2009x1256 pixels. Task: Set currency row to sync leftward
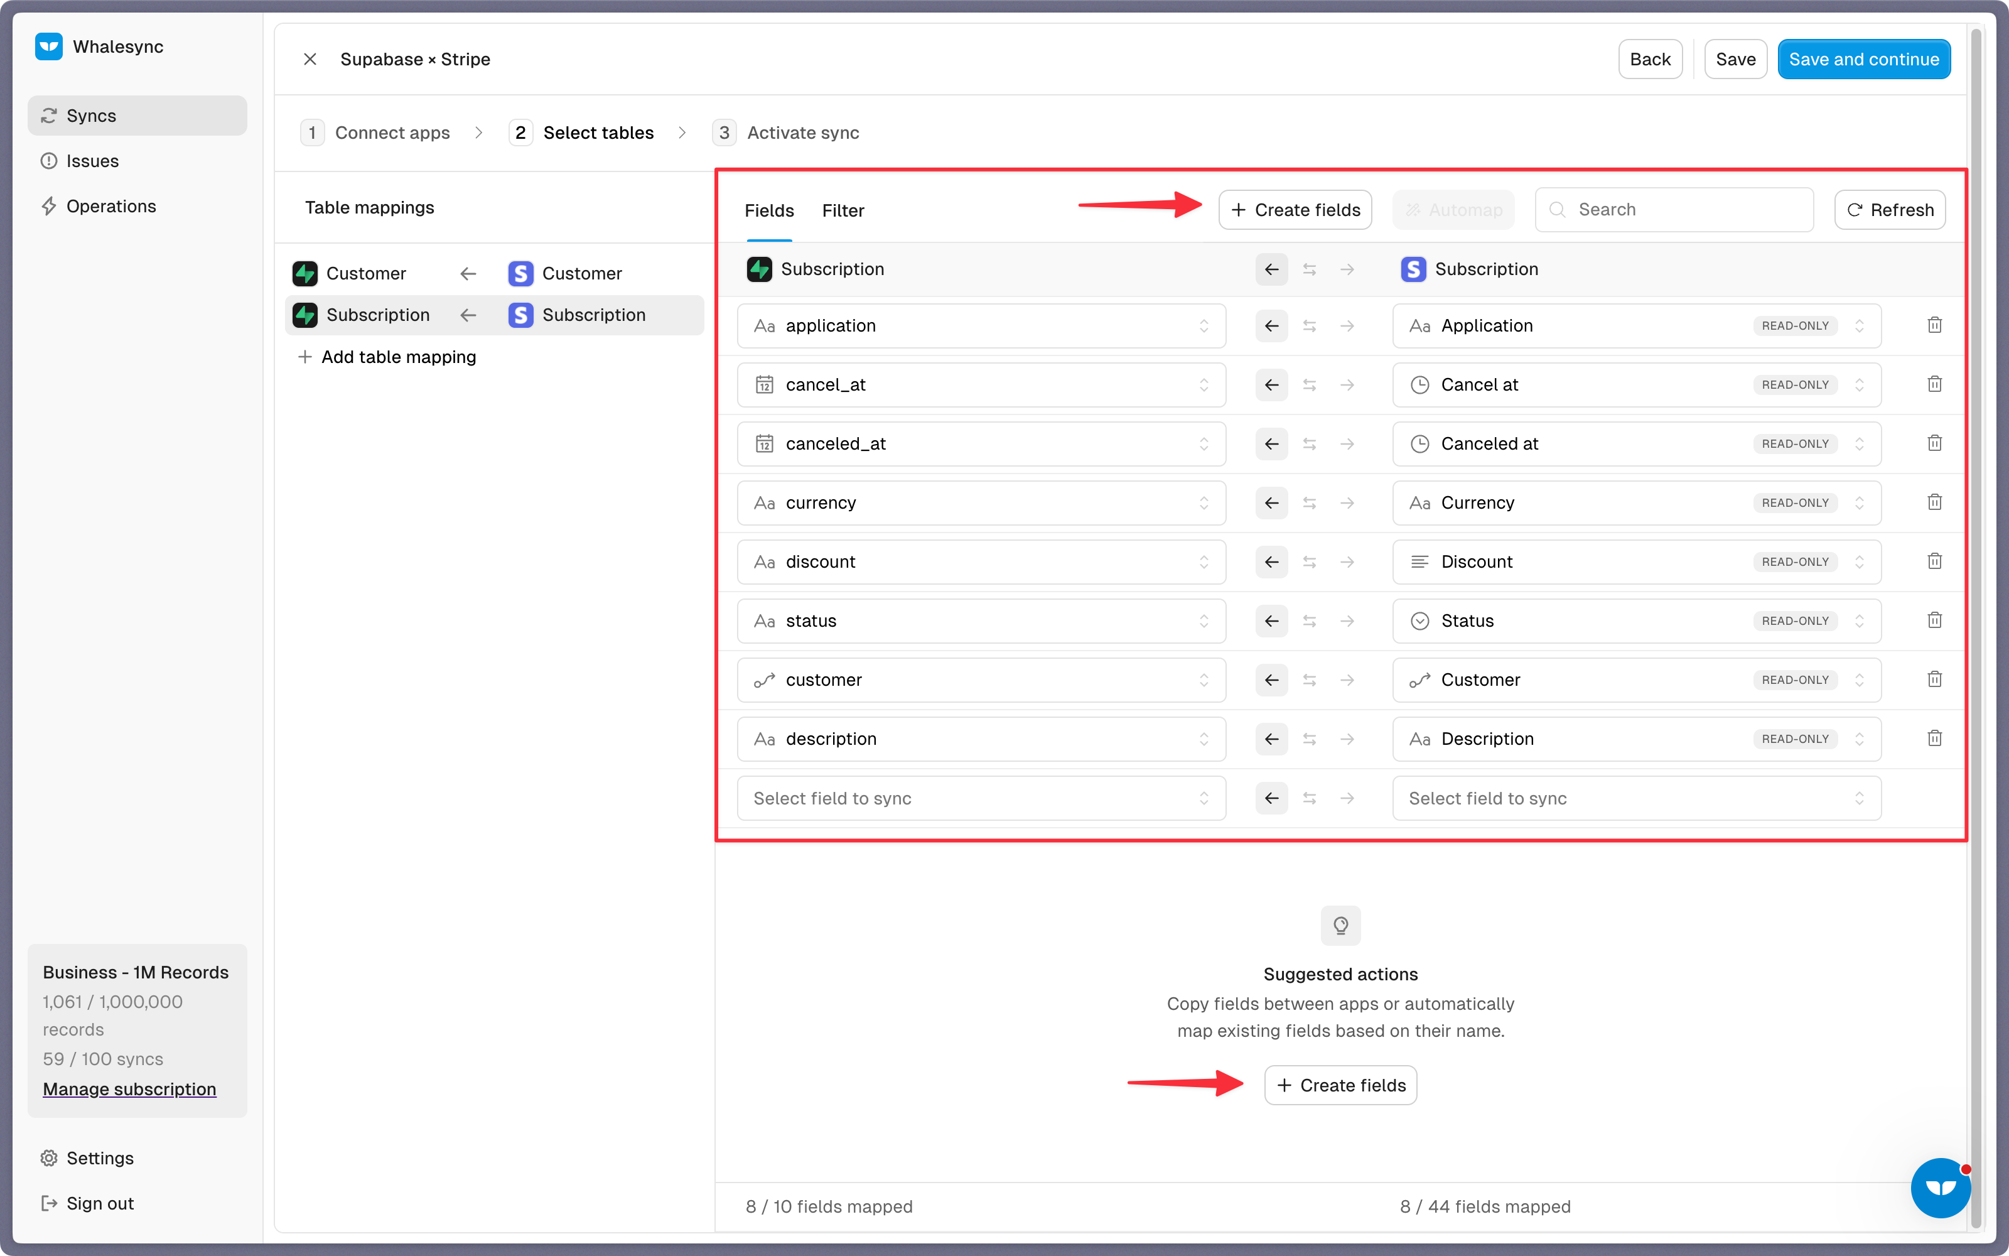coord(1271,502)
